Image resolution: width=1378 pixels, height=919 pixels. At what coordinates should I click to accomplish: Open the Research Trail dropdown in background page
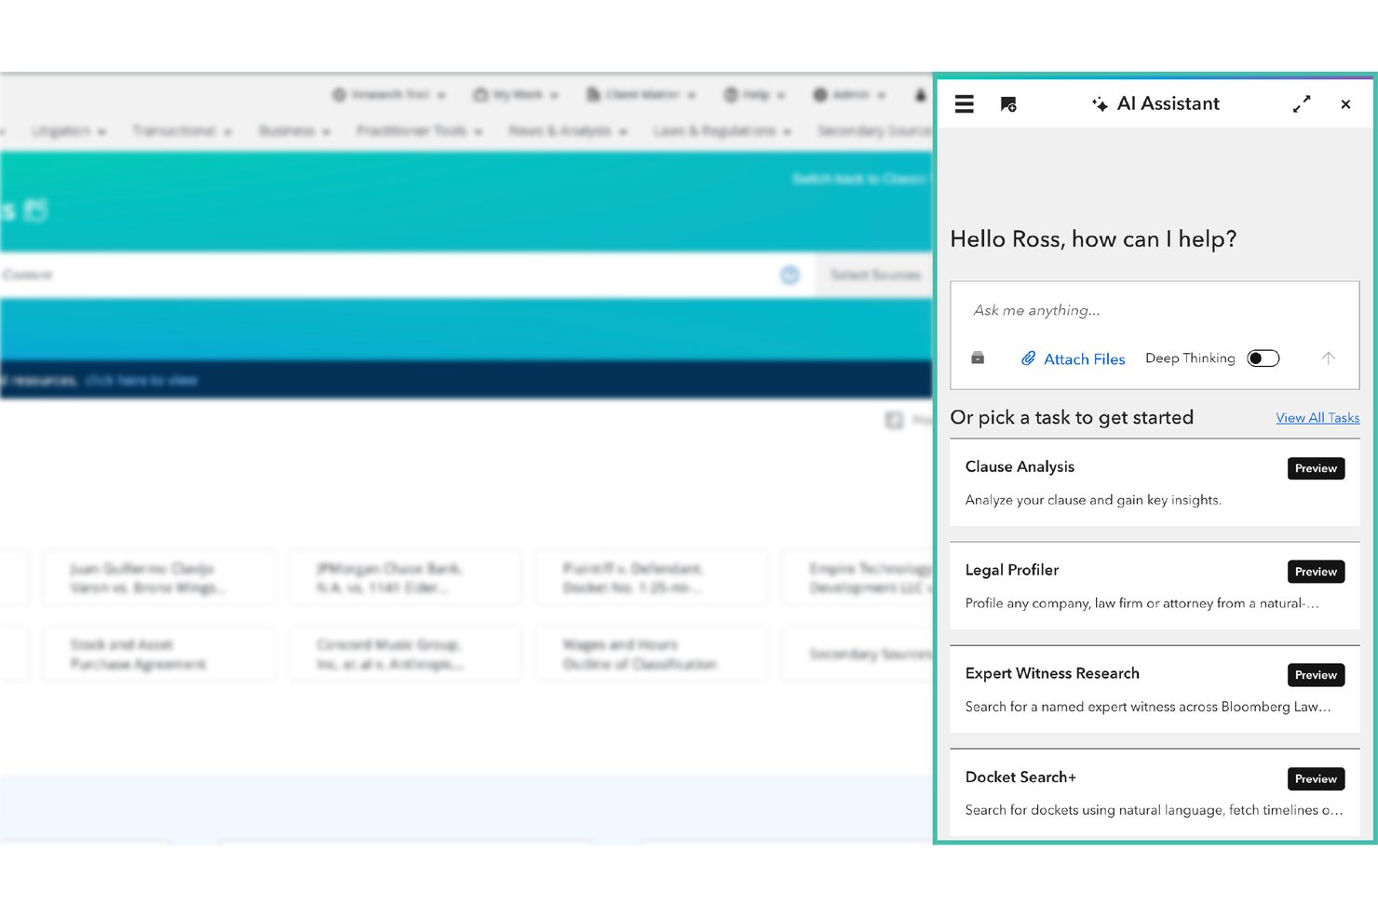[x=389, y=95]
